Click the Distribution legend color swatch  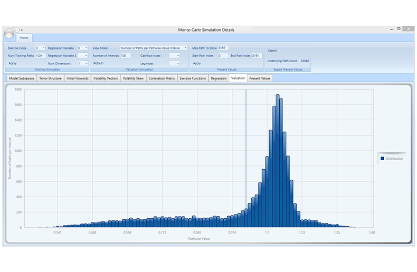pyautogui.click(x=382, y=159)
